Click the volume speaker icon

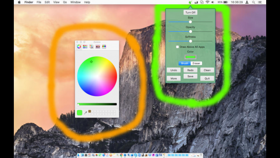(x=213, y=2)
